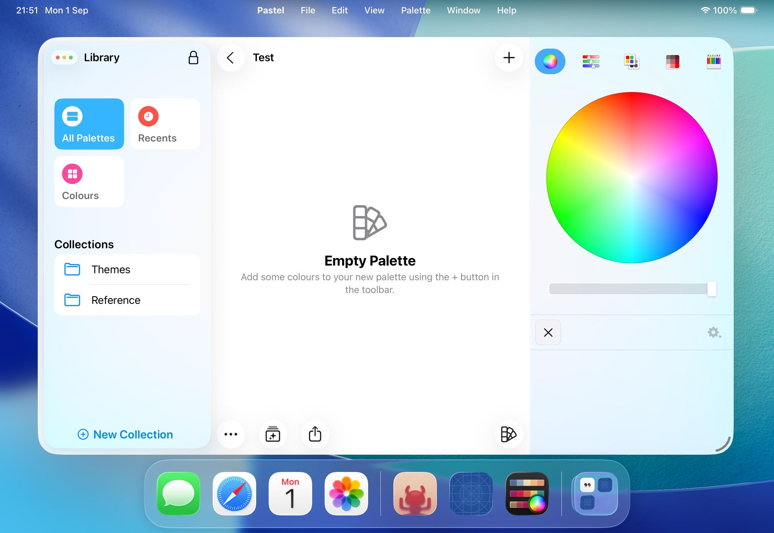Viewport: 774px width, 533px height.
Task: Open the Window menu
Action: (463, 10)
